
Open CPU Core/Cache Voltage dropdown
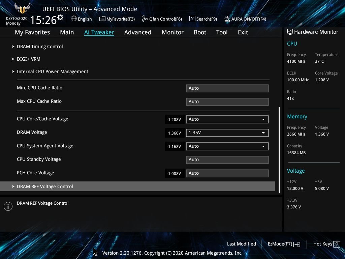[227, 119]
